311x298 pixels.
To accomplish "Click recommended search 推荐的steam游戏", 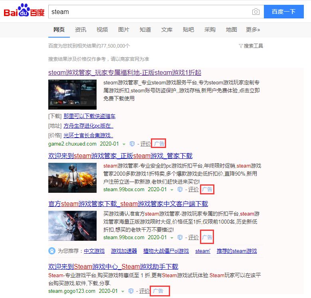I will pyautogui.click(x=237, y=251).
